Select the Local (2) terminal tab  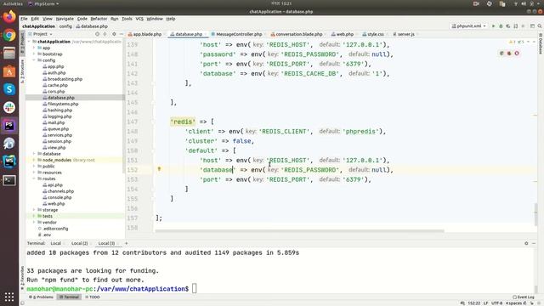[79, 243]
